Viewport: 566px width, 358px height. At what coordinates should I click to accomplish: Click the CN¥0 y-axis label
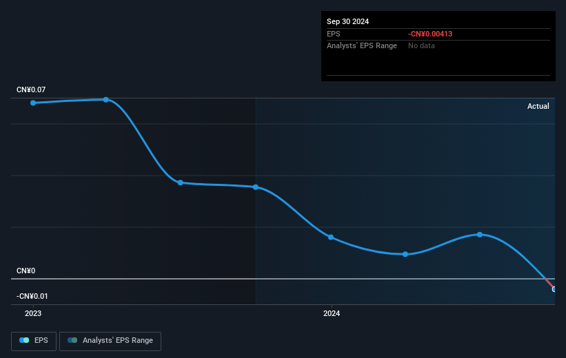click(26, 271)
